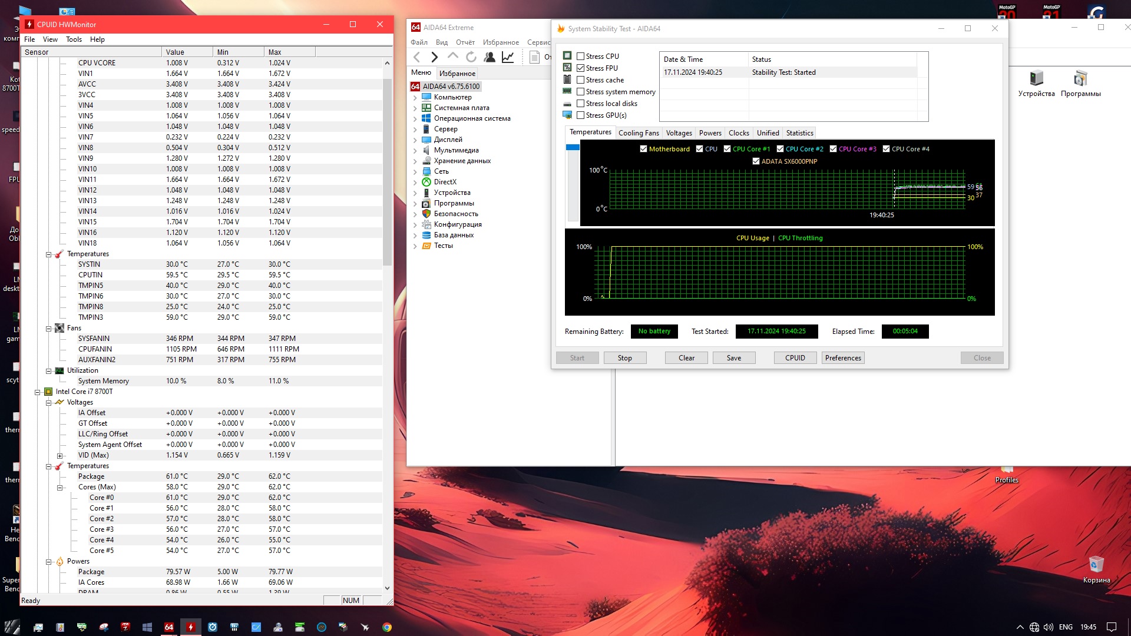The width and height of the screenshot is (1131, 636).
Task: Toggle the ADATA SX6000PNP graph checkbox
Action: tap(756, 161)
